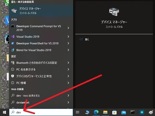Screen dimensions: 155x116
Task: Click the Device Manager icon in best match
Action: pyautogui.click(x=14, y=11)
